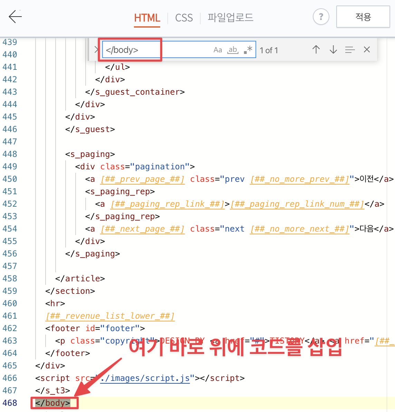Expand the replace mode chevron
The height and width of the screenshot is (412, 395).
[x=96, y=50]
